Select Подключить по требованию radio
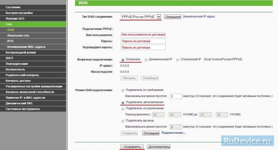The width and height of the screenshot is (278, 150). pyautogui.click(x=123, y=91)
